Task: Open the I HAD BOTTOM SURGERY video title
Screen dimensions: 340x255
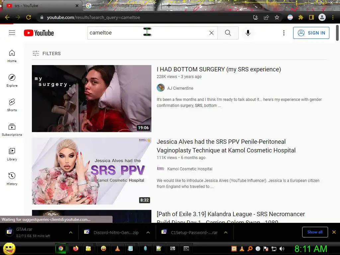Action: pyautogui.click(x=219, y=69)
